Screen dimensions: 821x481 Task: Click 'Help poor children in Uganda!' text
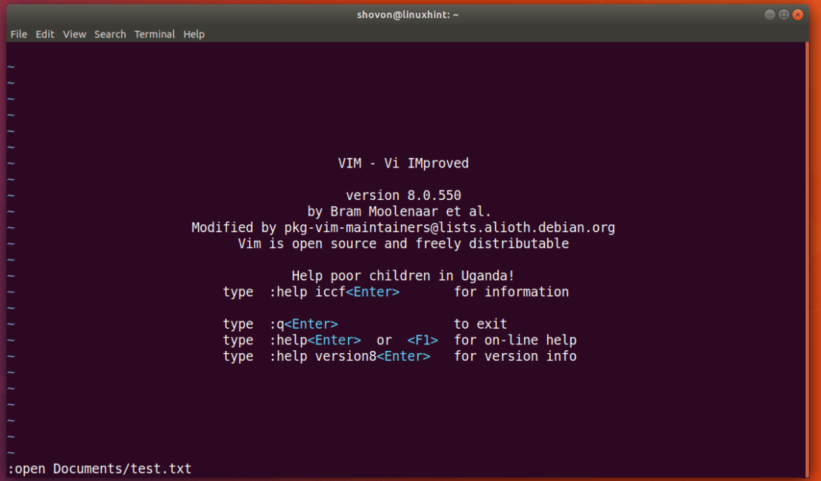pyautogui.click(x=403, y=275)
